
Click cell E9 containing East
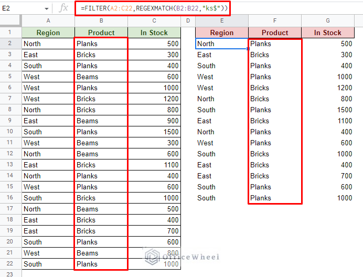(x=222, y=121)
